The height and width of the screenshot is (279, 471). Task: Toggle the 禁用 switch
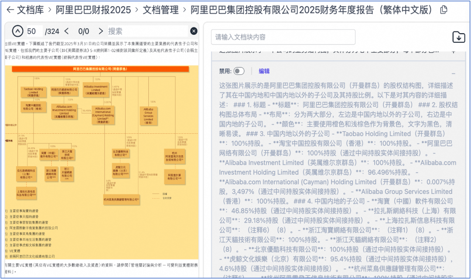click(x=239, y=71)
